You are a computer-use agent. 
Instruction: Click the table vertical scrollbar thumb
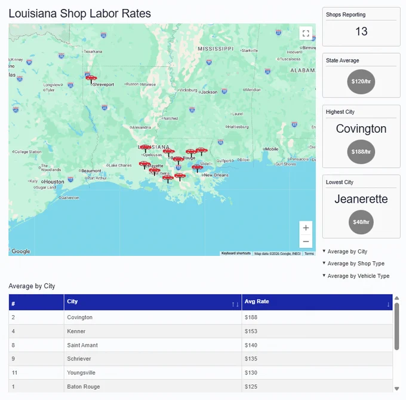coord(396,326)
